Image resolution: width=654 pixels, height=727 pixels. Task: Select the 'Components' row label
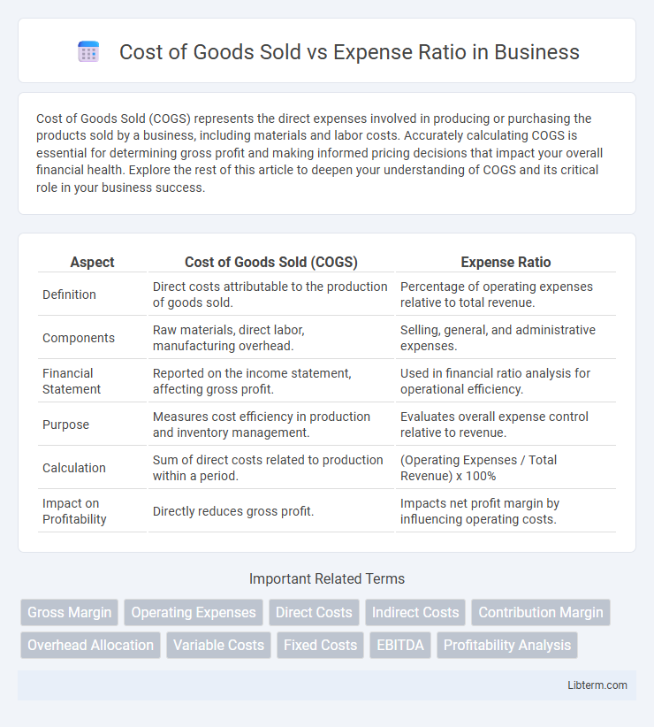pos(79,338)
